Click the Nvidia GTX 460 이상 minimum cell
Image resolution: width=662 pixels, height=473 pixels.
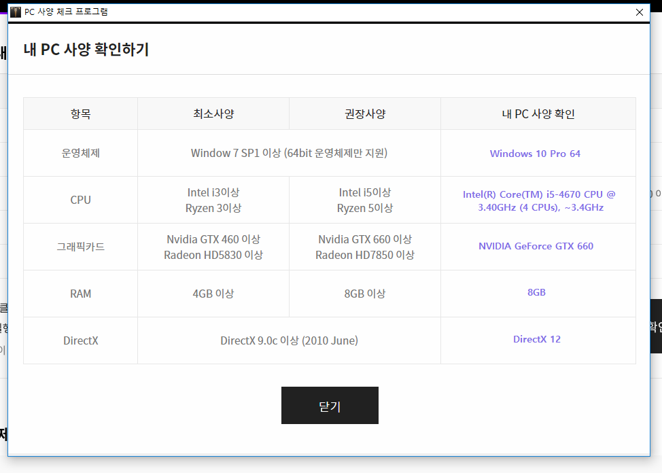pyautogui.click(x=213, y=240)
